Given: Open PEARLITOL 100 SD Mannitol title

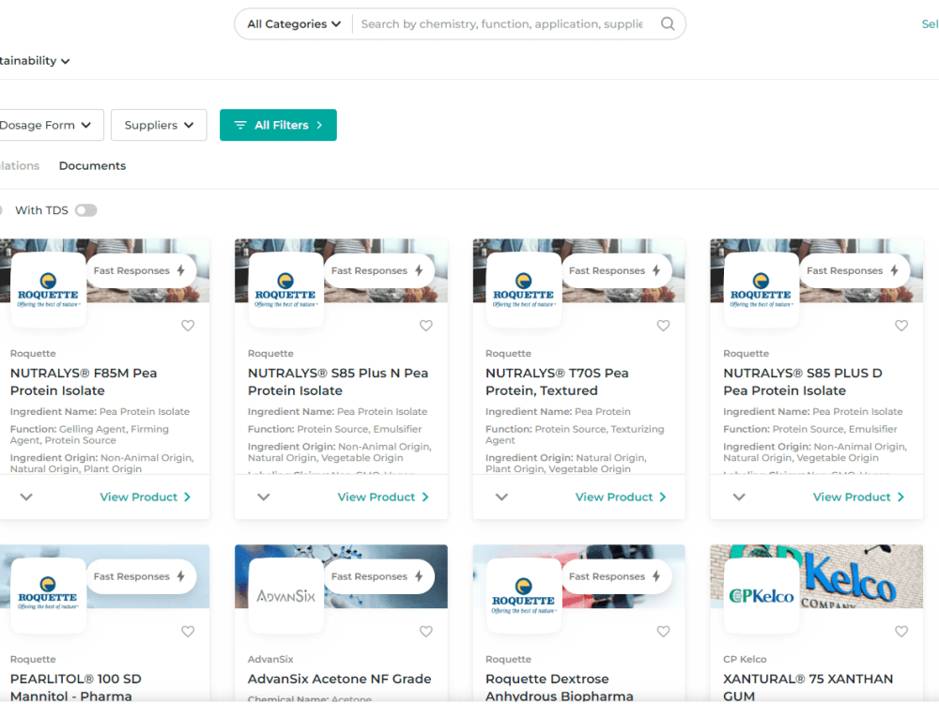Looking at the screenshot, I should pyautogui.click(x=76, y=687).
